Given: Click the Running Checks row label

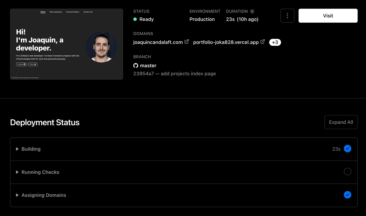Looking at the screenshot, I should 40,172.
